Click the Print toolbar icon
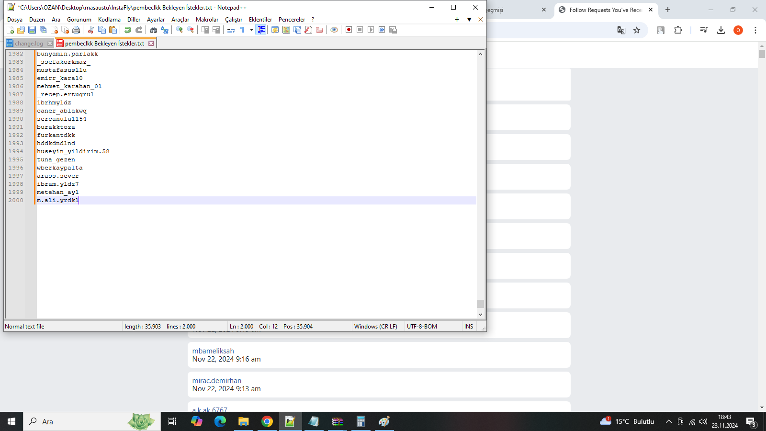766x431 pixels. point(76,30)
